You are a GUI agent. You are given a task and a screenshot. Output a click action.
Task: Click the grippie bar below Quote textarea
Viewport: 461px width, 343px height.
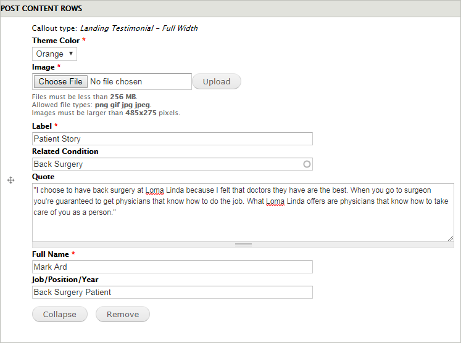[x=243, y=244]
